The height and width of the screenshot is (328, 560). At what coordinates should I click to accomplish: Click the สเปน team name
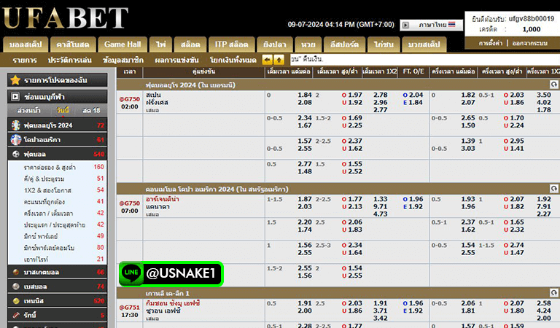153,95
